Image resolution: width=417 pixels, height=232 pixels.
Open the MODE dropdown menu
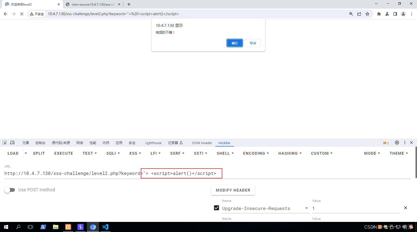click(x=372, y=153)
